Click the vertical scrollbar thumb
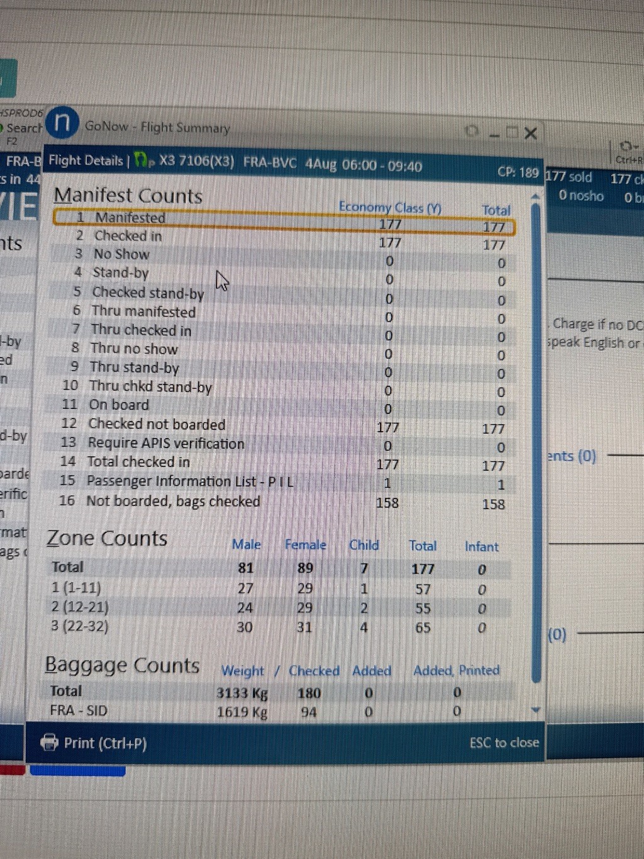 point(536,441)
